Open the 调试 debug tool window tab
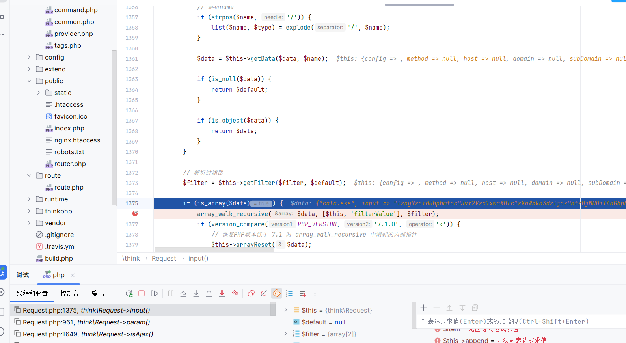626x343 pixels. click(x=22, y=275)
